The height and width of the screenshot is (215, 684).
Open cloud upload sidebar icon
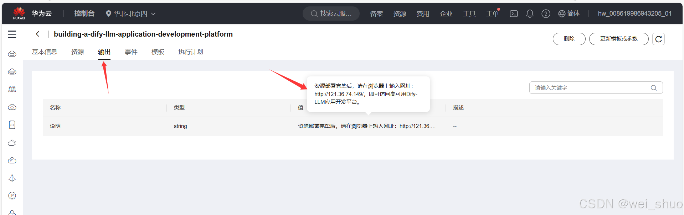(12, 107)
